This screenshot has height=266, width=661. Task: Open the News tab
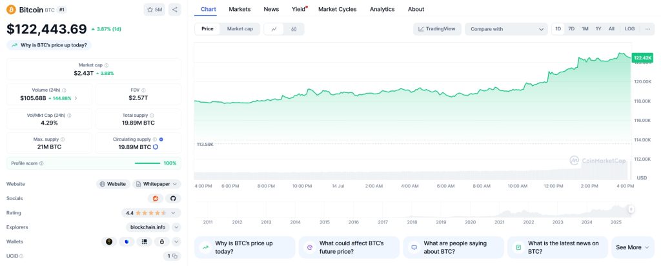271,9
